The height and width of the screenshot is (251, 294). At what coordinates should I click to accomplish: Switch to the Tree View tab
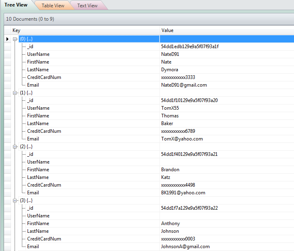click(16, 5)
